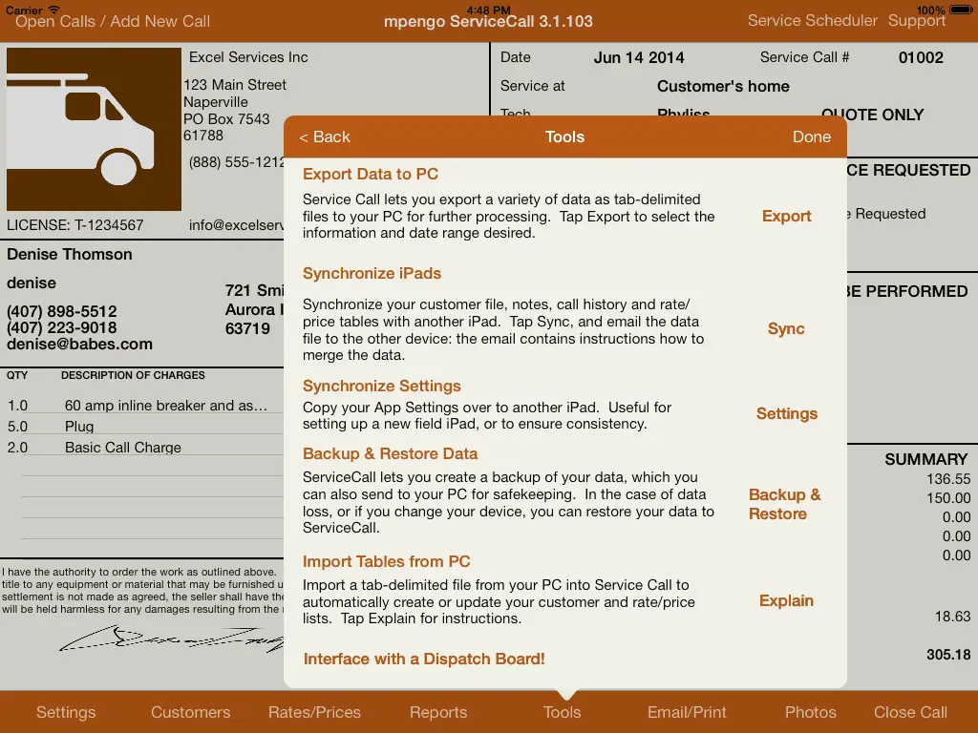978x733 pixels.
Task: Open 'Open Calls / Add New Call' menu
Action: [113, 22]
